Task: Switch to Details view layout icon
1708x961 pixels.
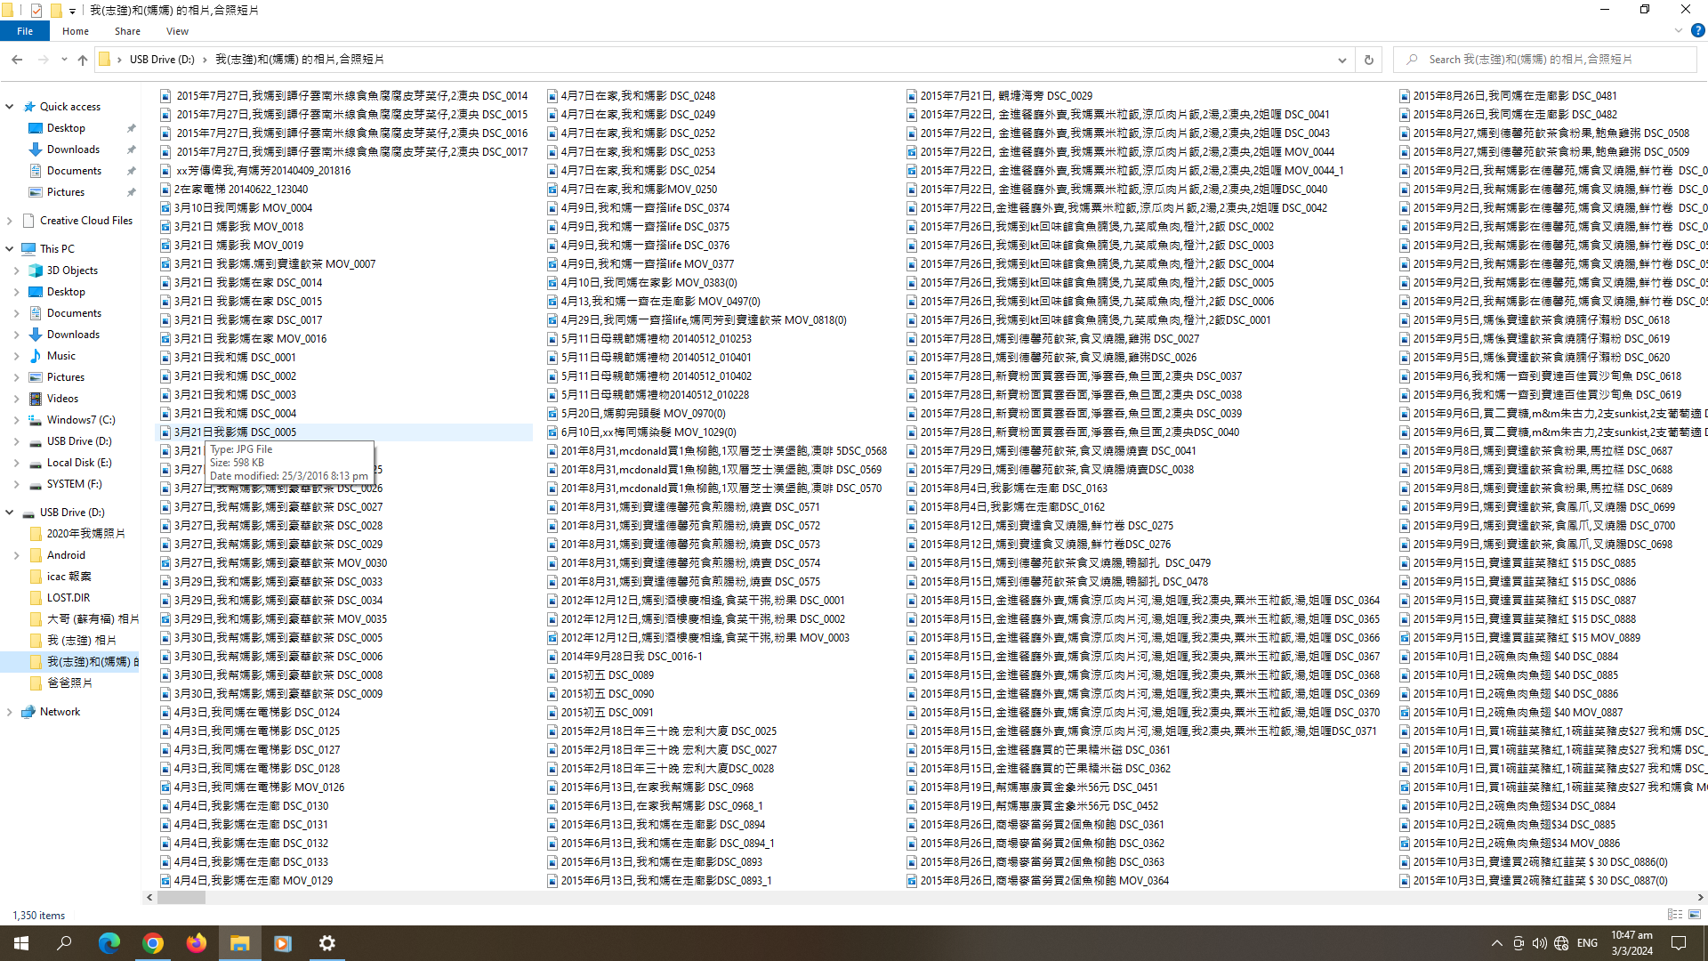Action: click(1674, 915)
